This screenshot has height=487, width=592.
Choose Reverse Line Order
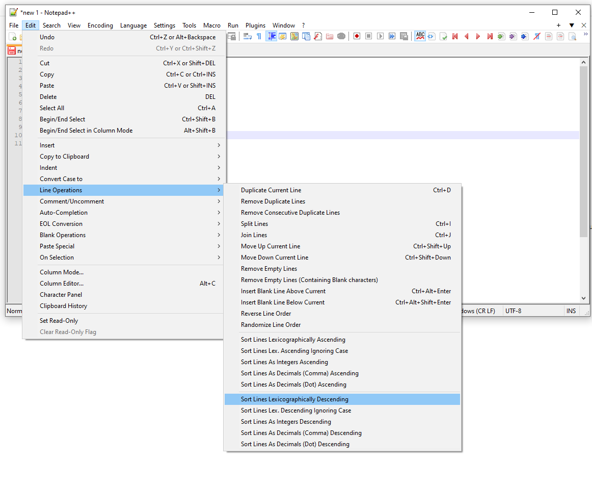coord(342,314)
